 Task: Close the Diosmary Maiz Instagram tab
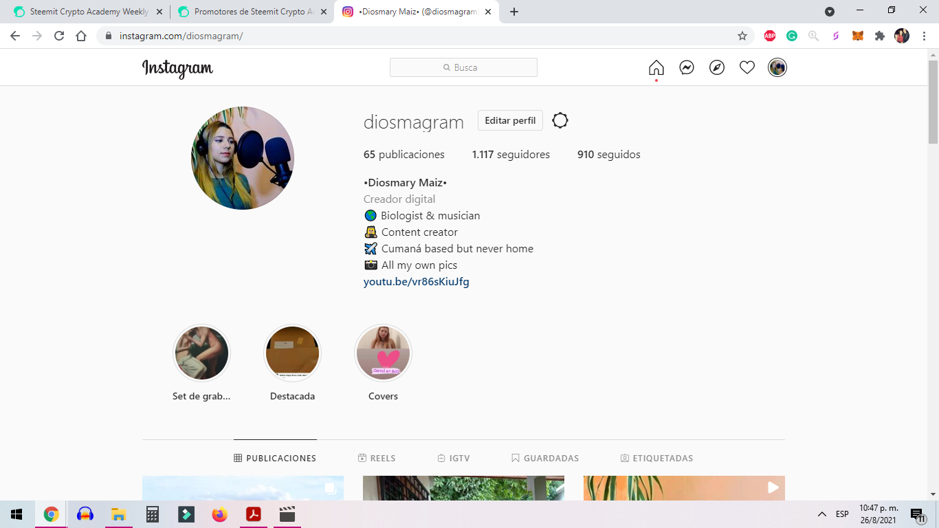(488, 12)
